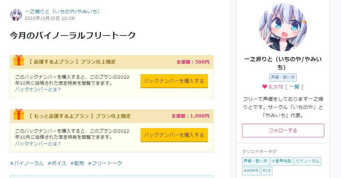The width and height of the screenshot is (341, 178).
Task: Click the R18 creator tag
Action: pos(267,171)
